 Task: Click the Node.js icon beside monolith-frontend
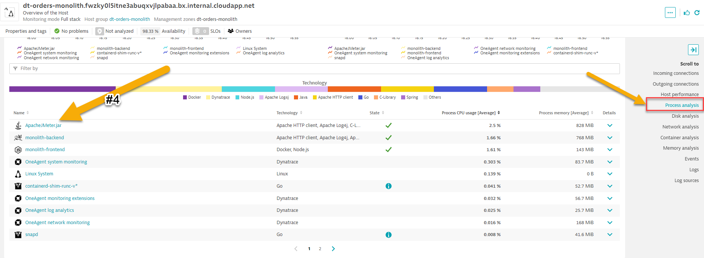point(18,150)
